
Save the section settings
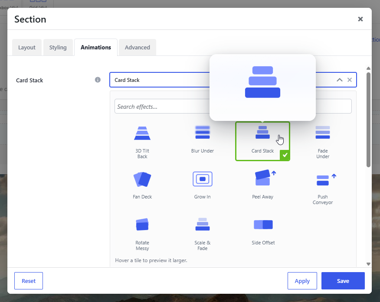(343, 281)
